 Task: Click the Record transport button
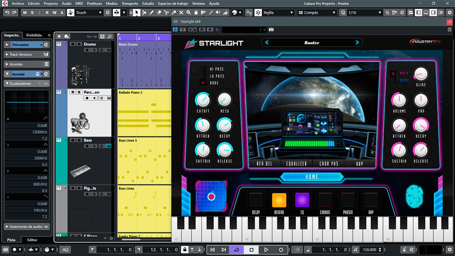pyautogui.click(x=281, y=250)
